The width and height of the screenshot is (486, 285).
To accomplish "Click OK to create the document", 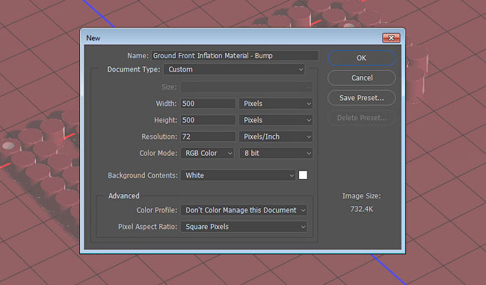I will tap(361, 57).
